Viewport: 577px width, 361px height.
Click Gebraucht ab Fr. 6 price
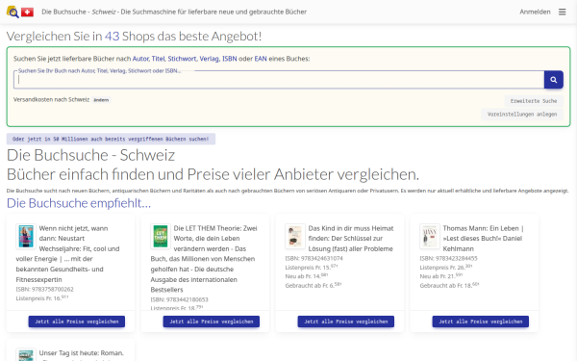(314, 286)
